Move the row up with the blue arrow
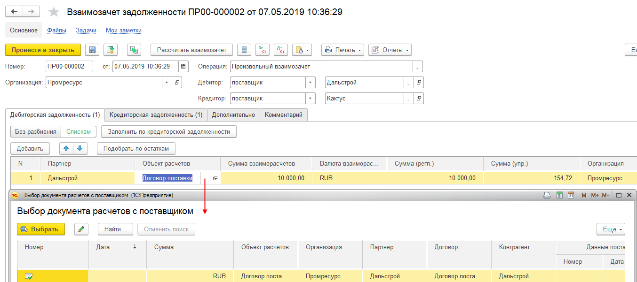The image size is (637, 282). click(66, 148)
